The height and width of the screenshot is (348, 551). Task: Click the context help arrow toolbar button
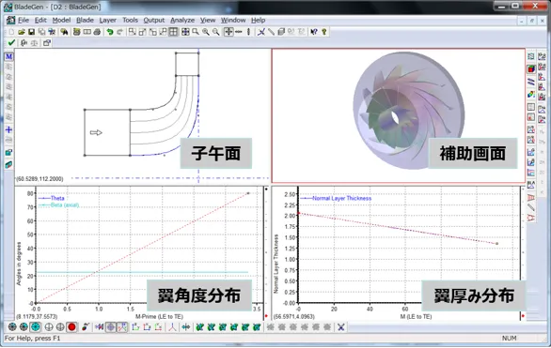click(313, 32)
